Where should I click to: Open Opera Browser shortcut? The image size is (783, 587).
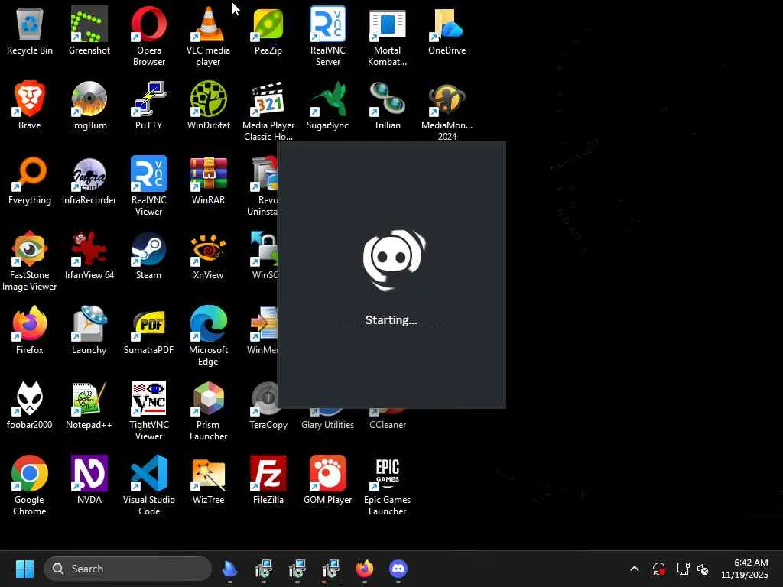(x=149, y=36)
